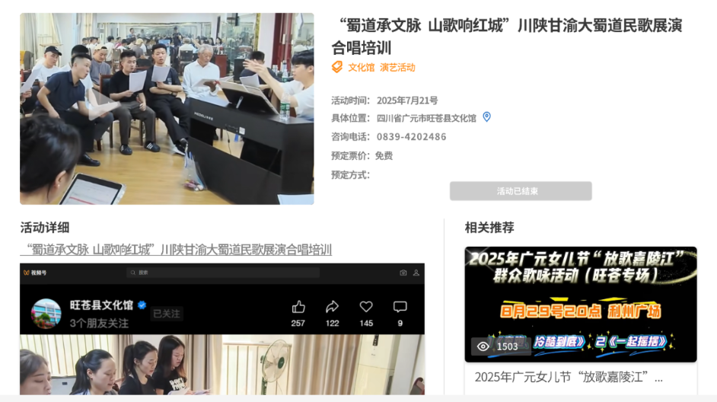This screenshot has width=717, height=402.
Task: Click the user profile icon in video header
Action: coord(416,273)
